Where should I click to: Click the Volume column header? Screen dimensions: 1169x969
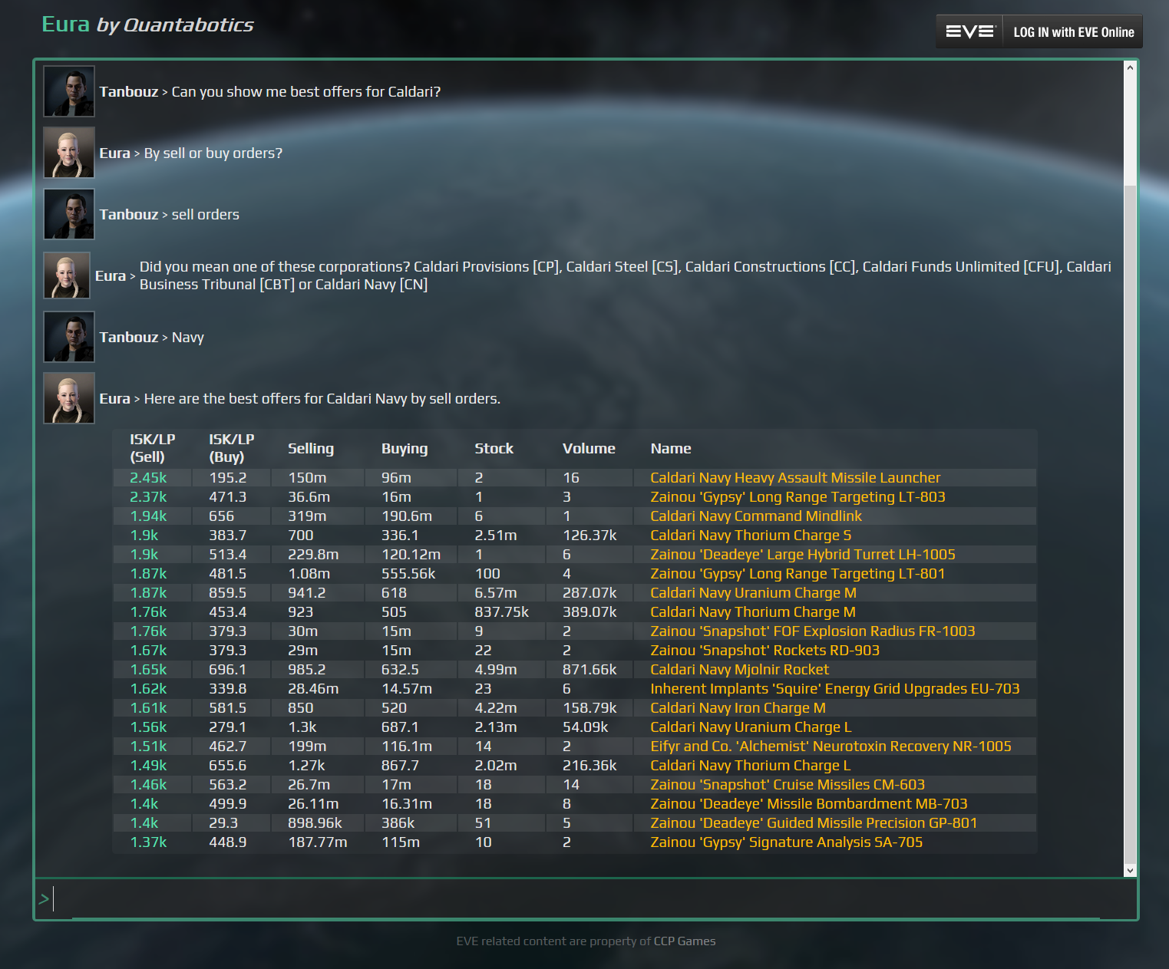tap(589, 448)
